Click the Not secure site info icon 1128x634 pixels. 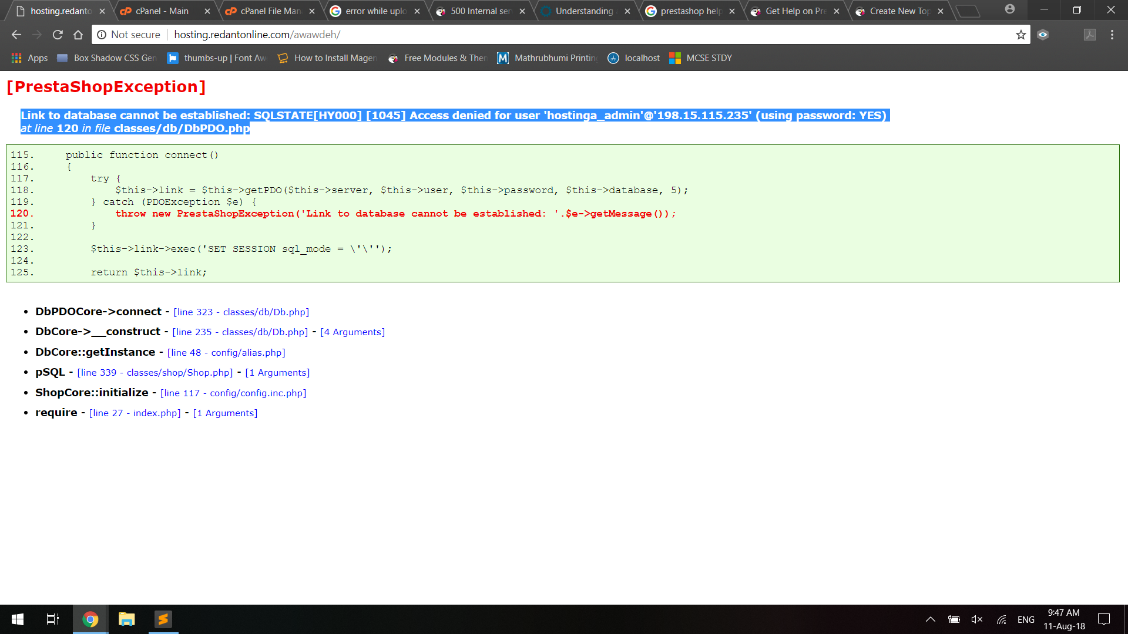click(x=102, y=35)
